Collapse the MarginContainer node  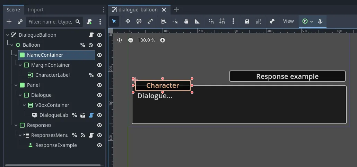click(20, 65)
